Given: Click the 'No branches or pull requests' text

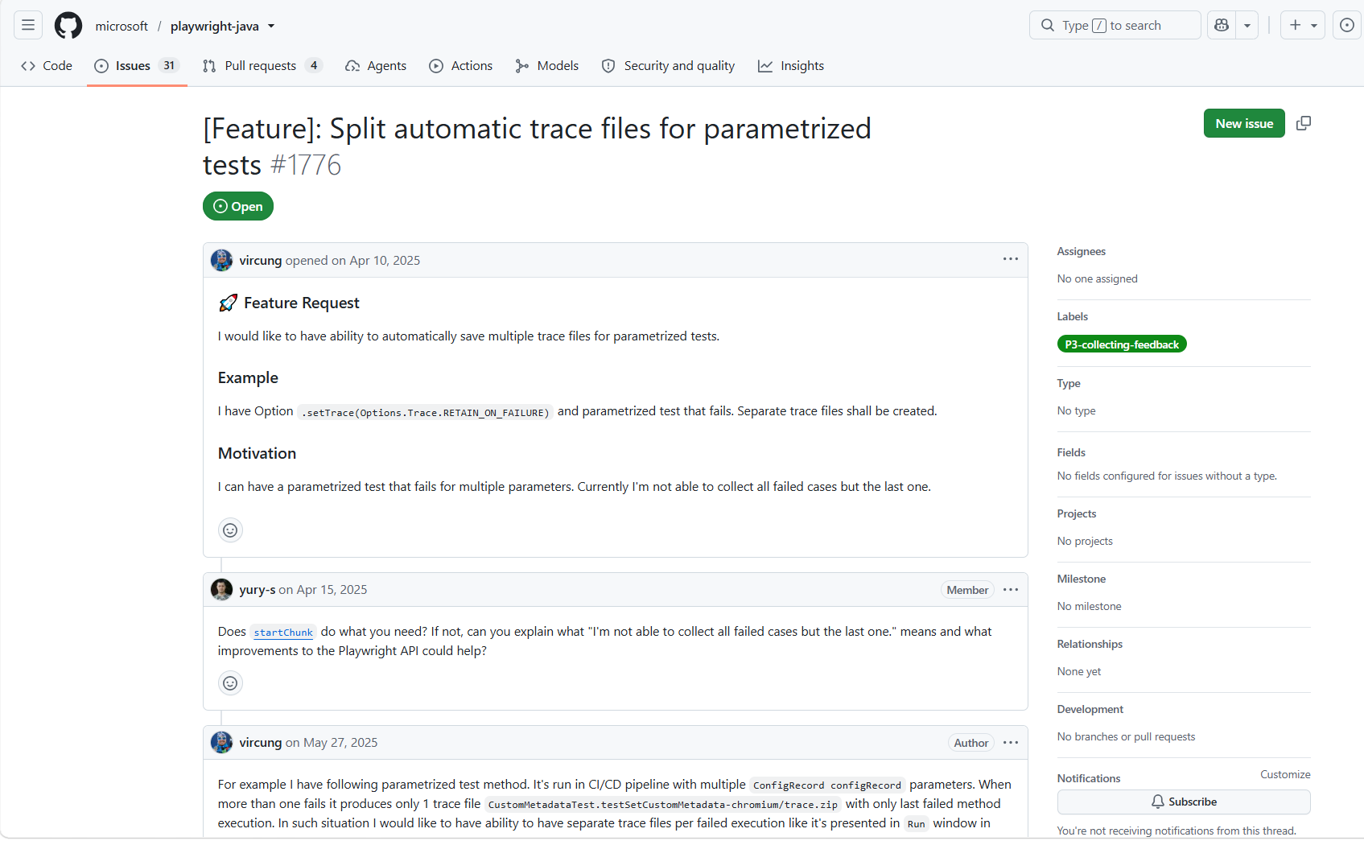Looking at the screenshot, I should (1126, 736).
